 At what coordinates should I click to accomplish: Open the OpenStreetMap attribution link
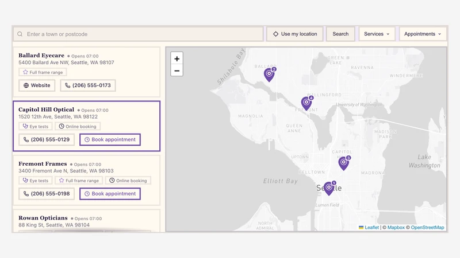(x=427, y=227)
